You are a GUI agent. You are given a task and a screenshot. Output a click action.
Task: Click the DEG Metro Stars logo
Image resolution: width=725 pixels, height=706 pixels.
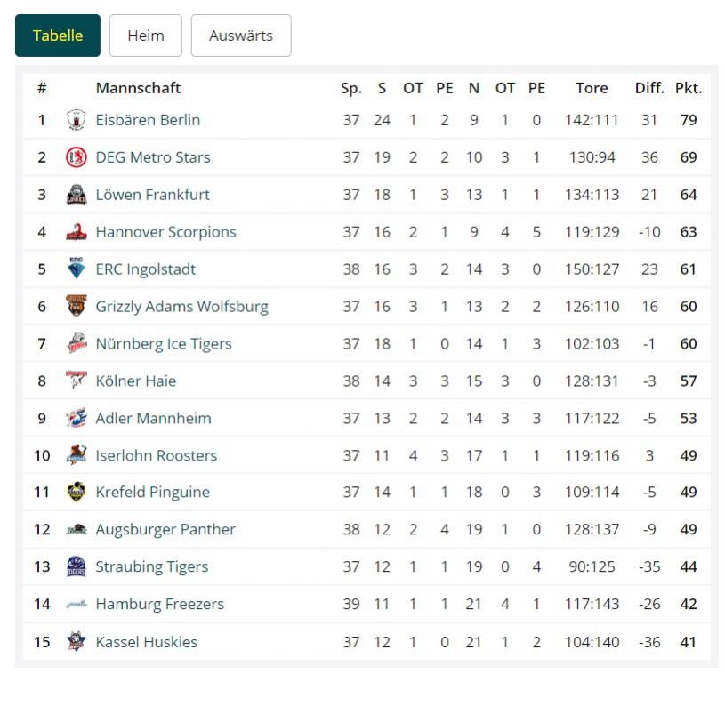(77, 157)
